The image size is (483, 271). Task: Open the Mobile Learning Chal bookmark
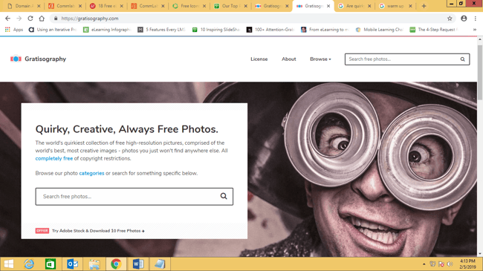[x=379, y=30]
